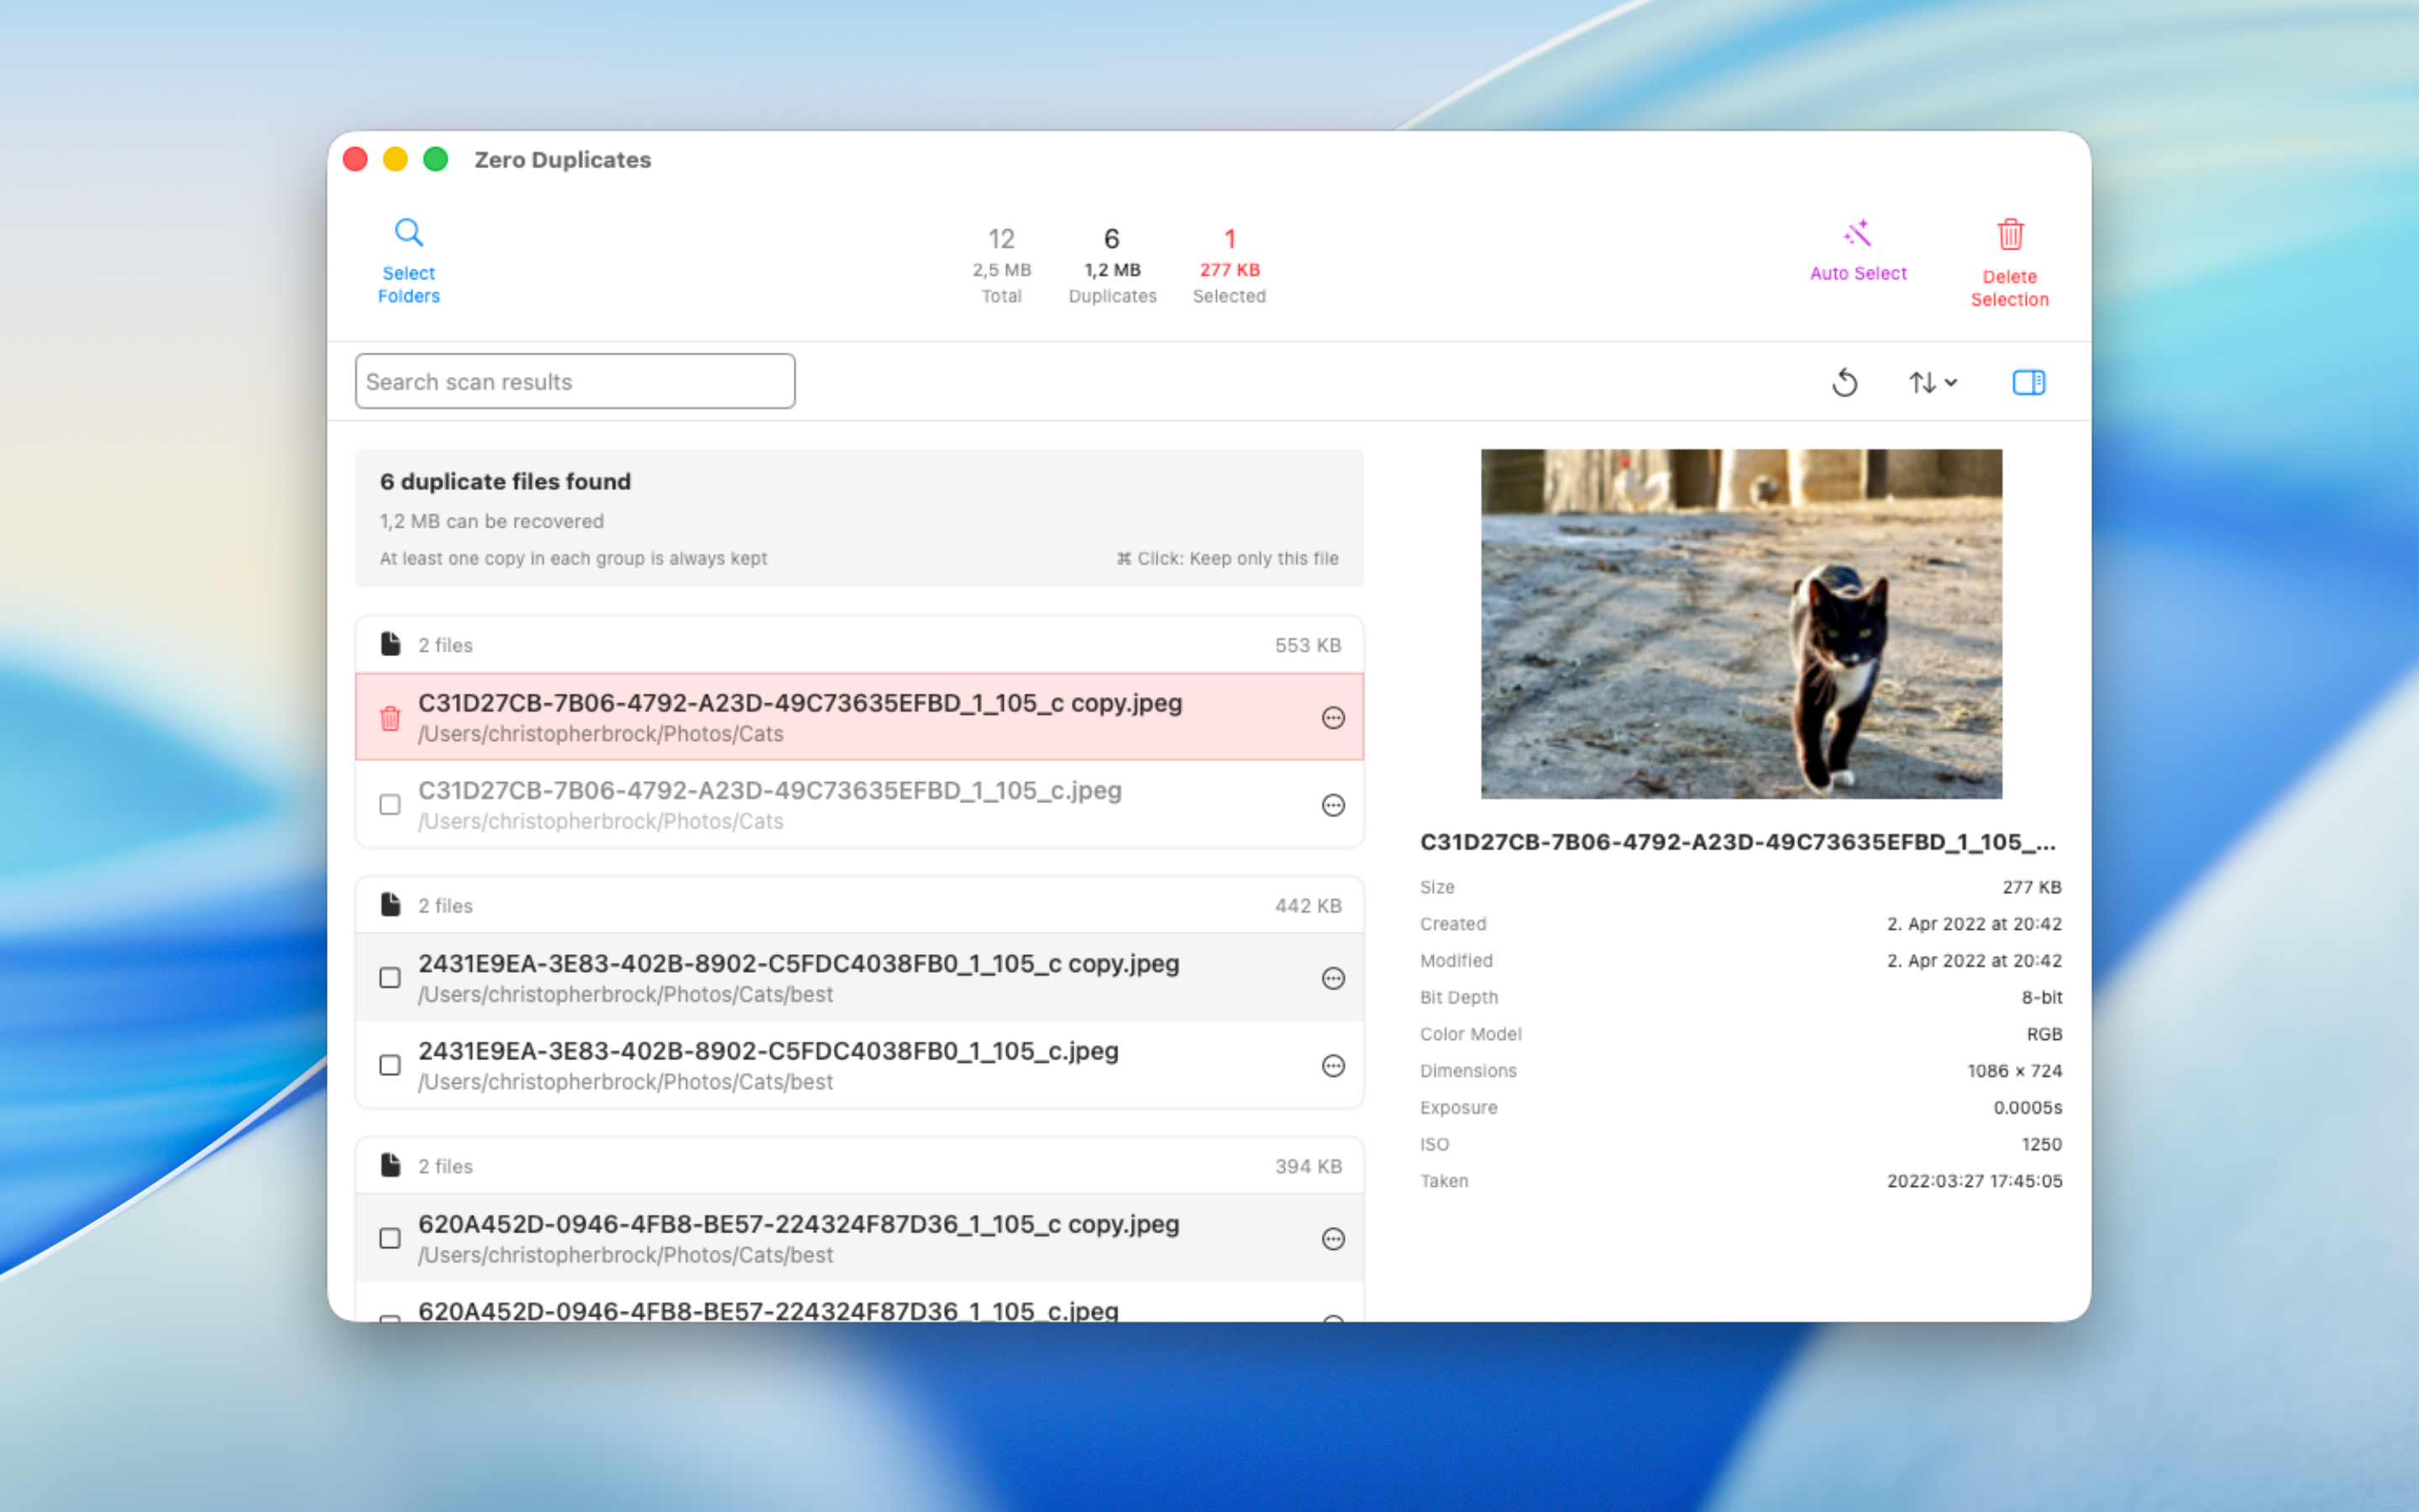Open more options for 2431E9EA copy.jpeg
2419x1512 pixels.
[1332, 978]
